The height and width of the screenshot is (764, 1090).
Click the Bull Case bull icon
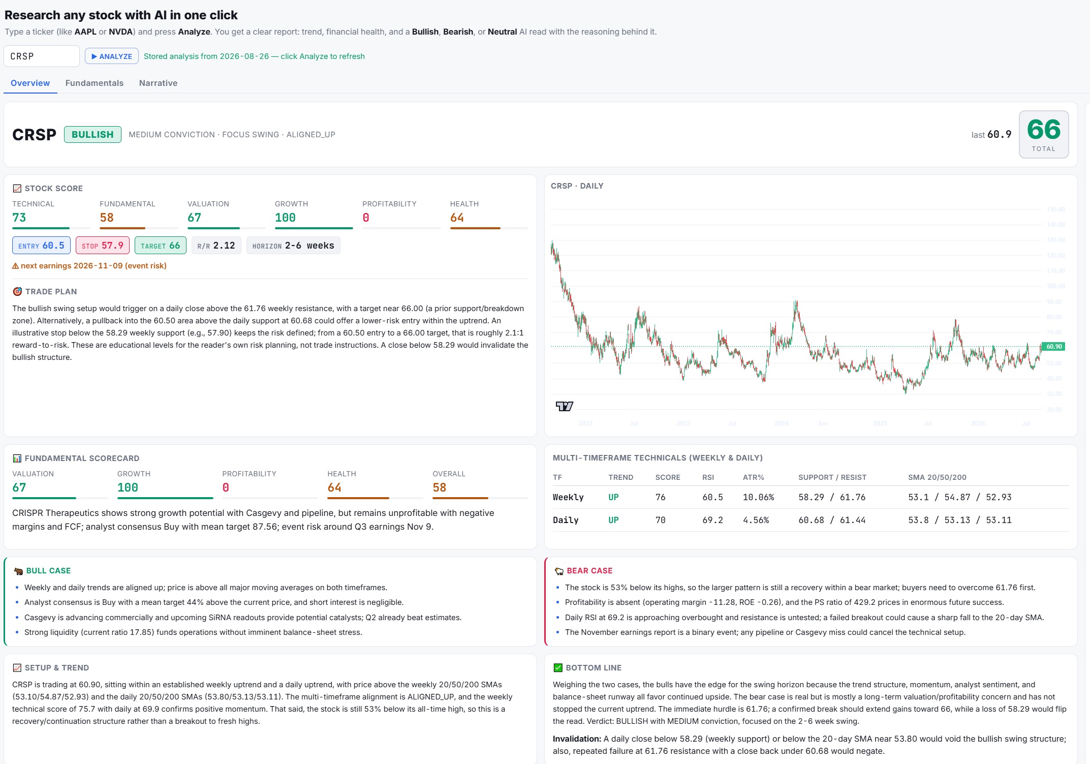(18, 571)
